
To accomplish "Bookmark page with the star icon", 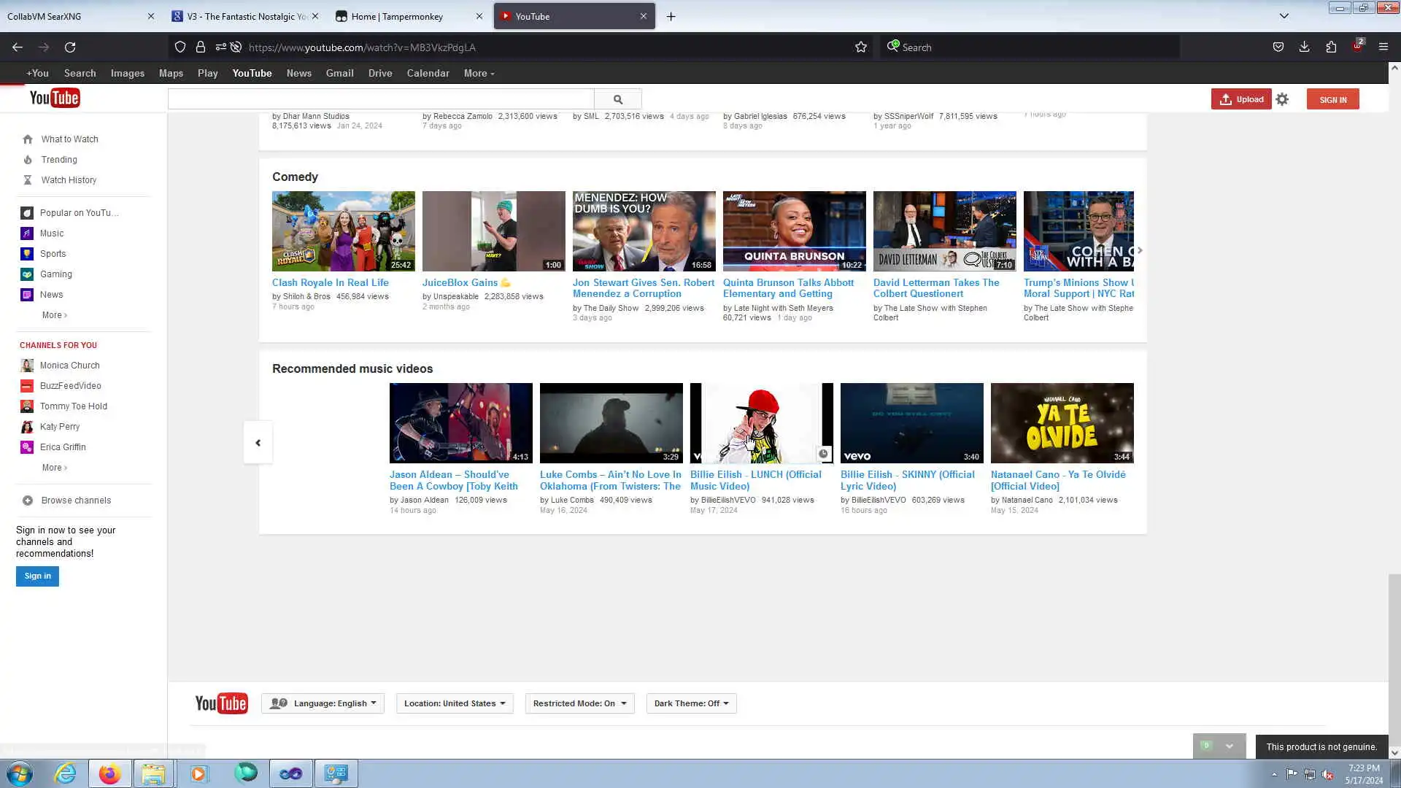I will click(861, 47).
